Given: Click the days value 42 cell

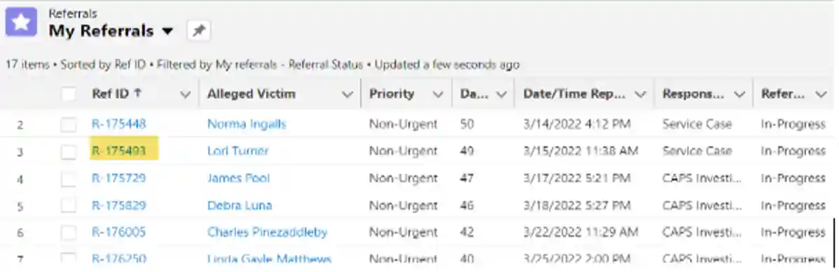Looking at the screenshot, I should click(466, 232).
